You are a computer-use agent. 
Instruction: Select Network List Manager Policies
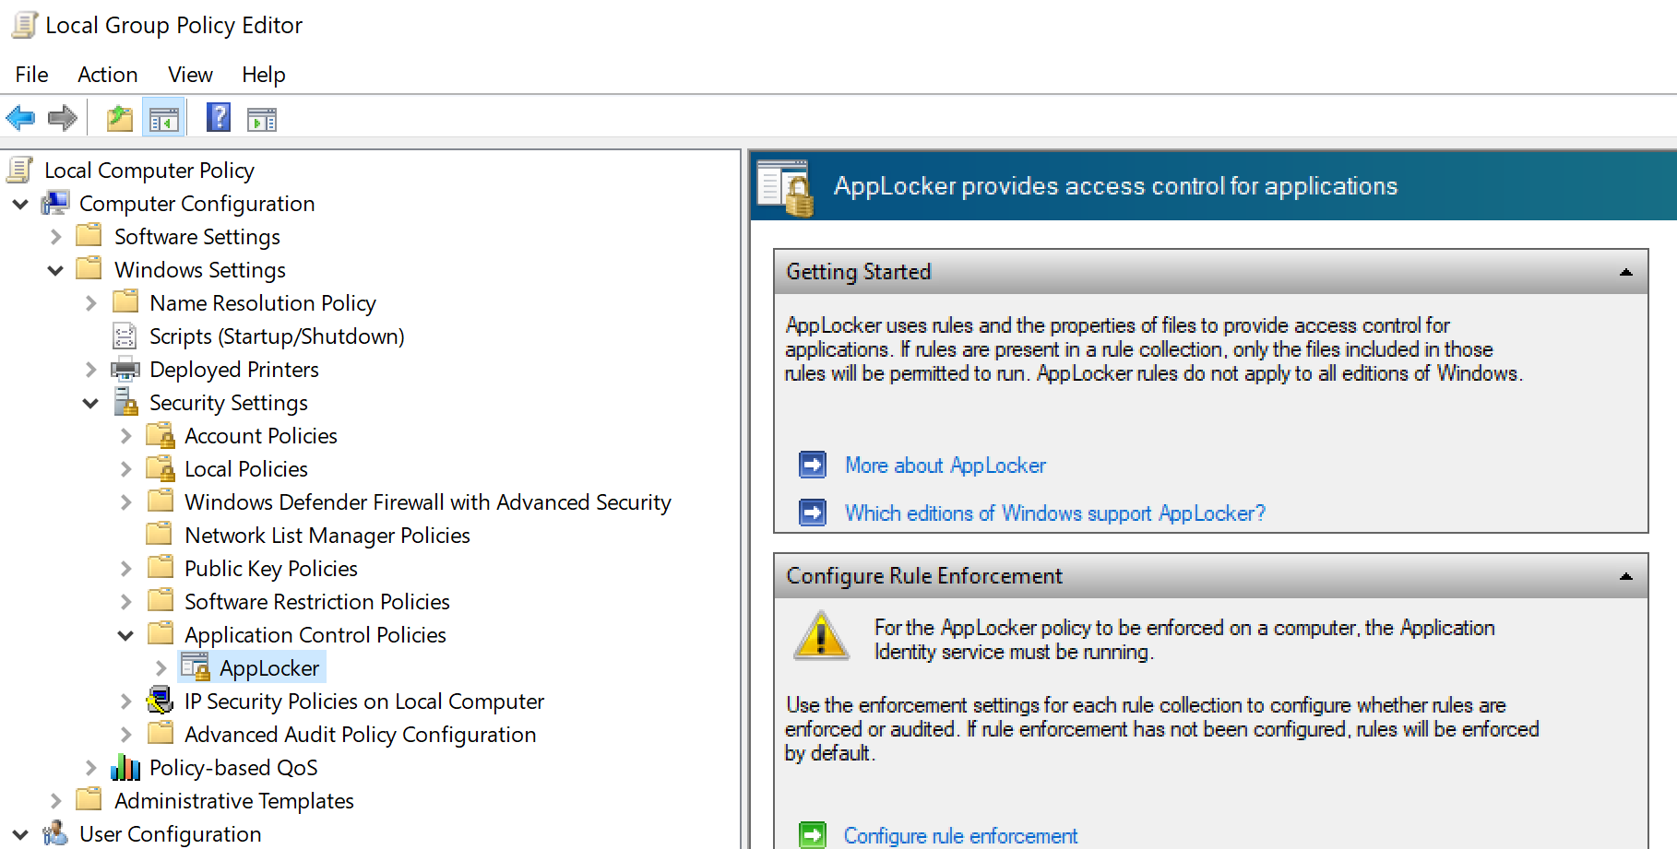coord(327,536)
